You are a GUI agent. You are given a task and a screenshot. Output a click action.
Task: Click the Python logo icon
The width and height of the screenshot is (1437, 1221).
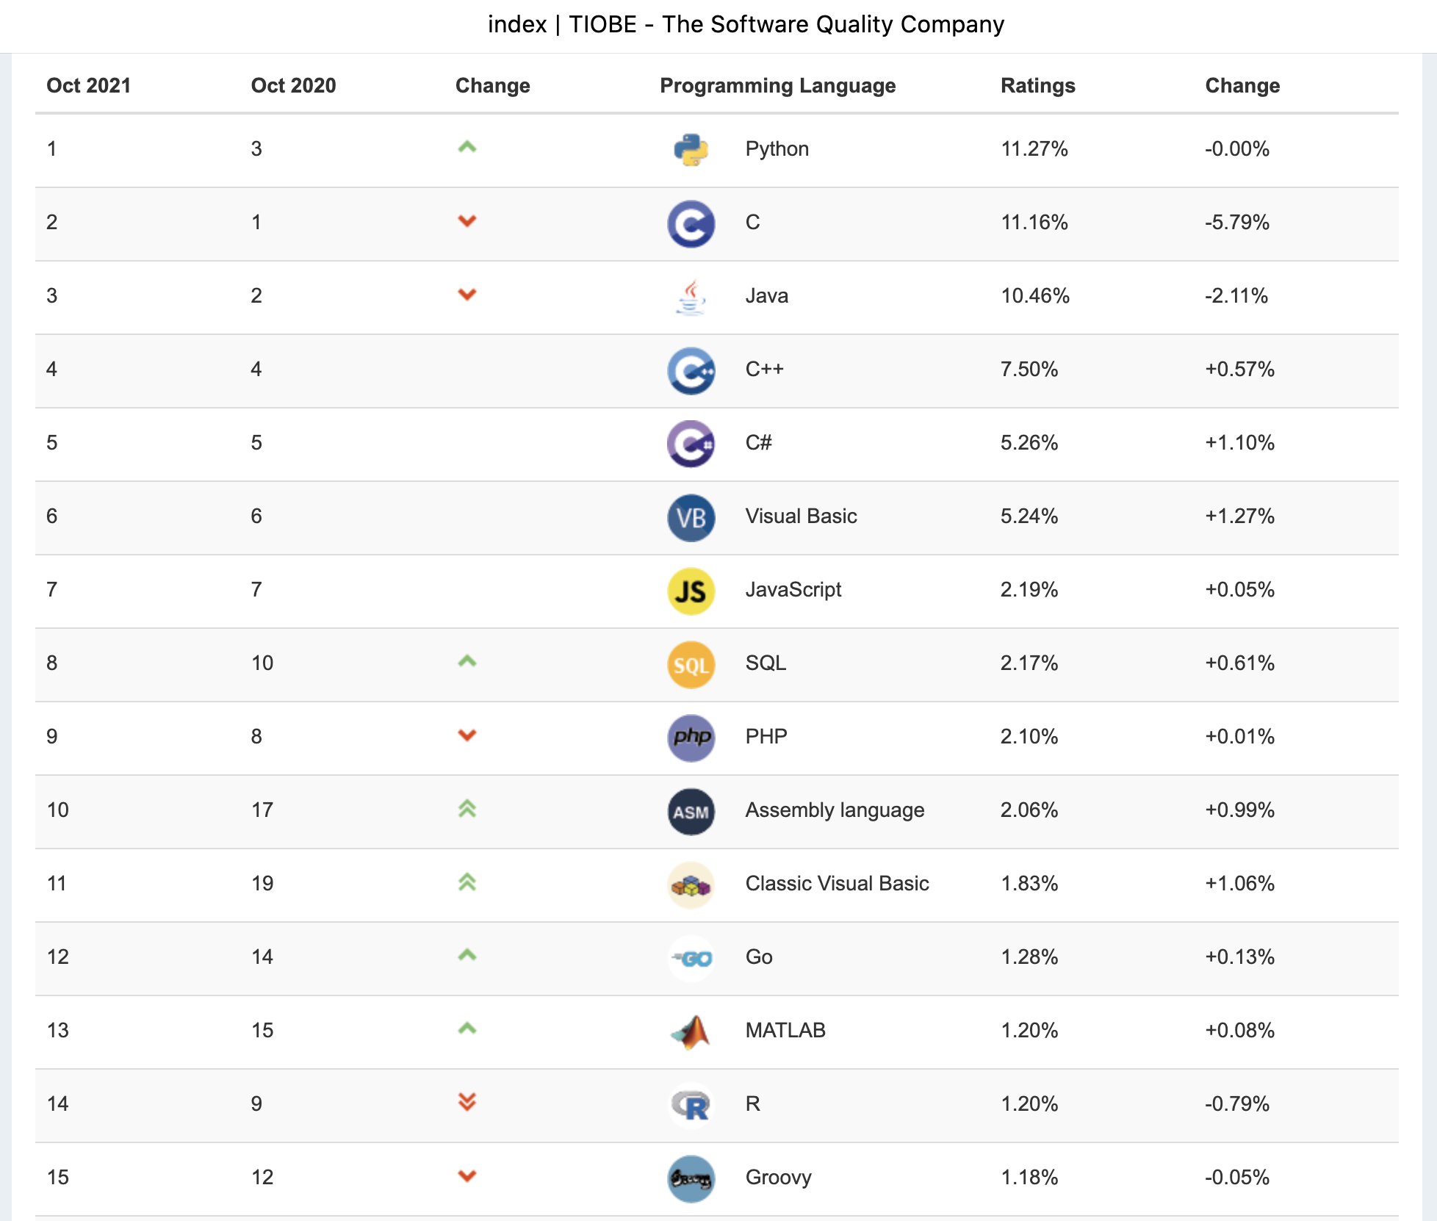point(691,150)
